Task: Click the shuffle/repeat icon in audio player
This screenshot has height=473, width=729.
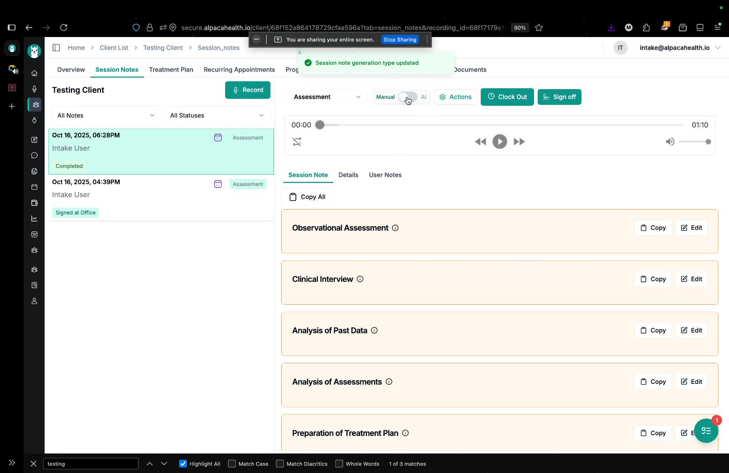Action: tap(297, 142)
